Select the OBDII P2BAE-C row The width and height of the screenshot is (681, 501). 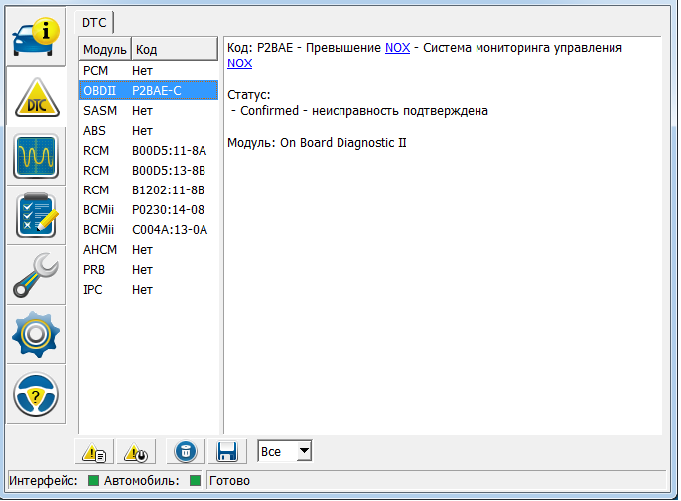pyautogui.click(x=149, y=90)
